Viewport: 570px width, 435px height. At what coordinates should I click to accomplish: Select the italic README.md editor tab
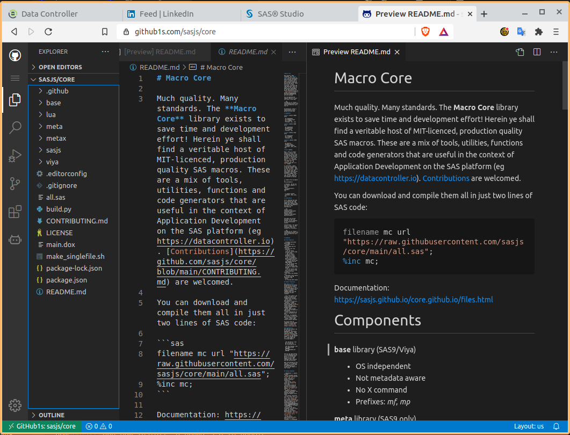coord(247,52)
